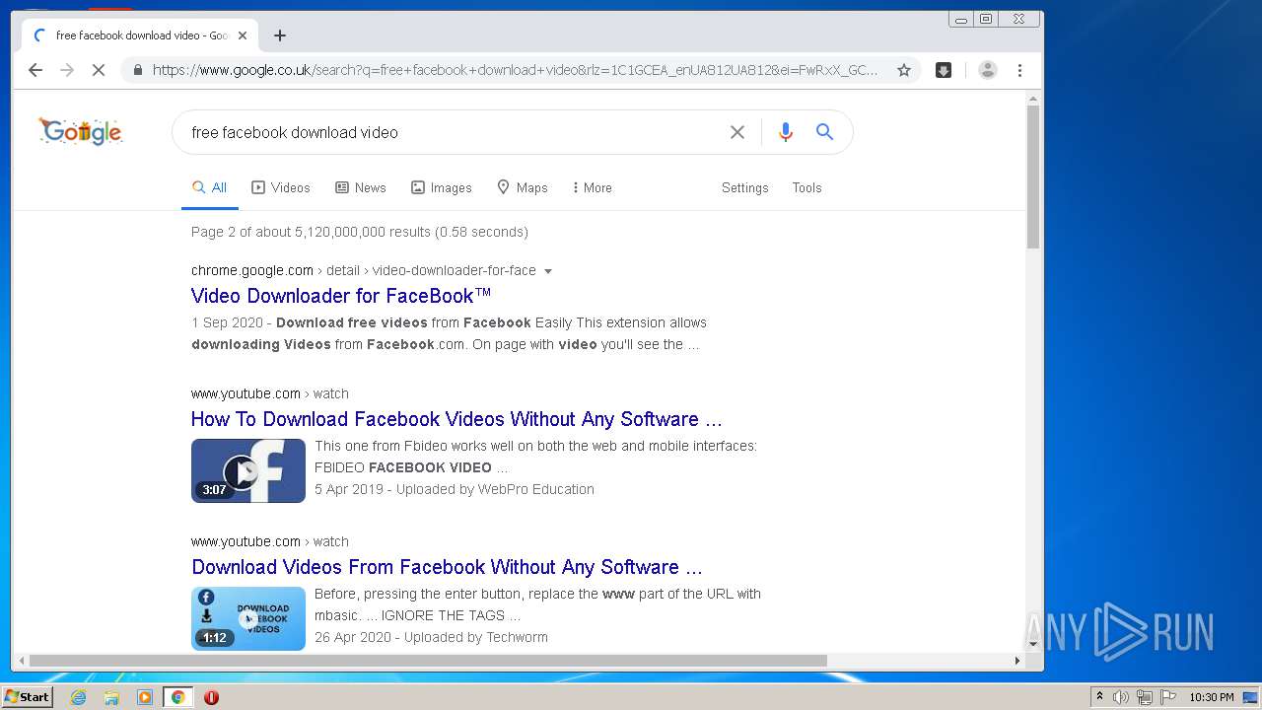Click '5 Apr 2019 - Uploaded by WebPro Education'

point(455,489)
